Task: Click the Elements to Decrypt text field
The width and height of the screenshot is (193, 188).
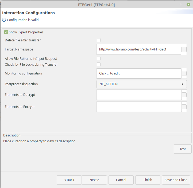Action: pyautogui.click(x=139, y=95)
